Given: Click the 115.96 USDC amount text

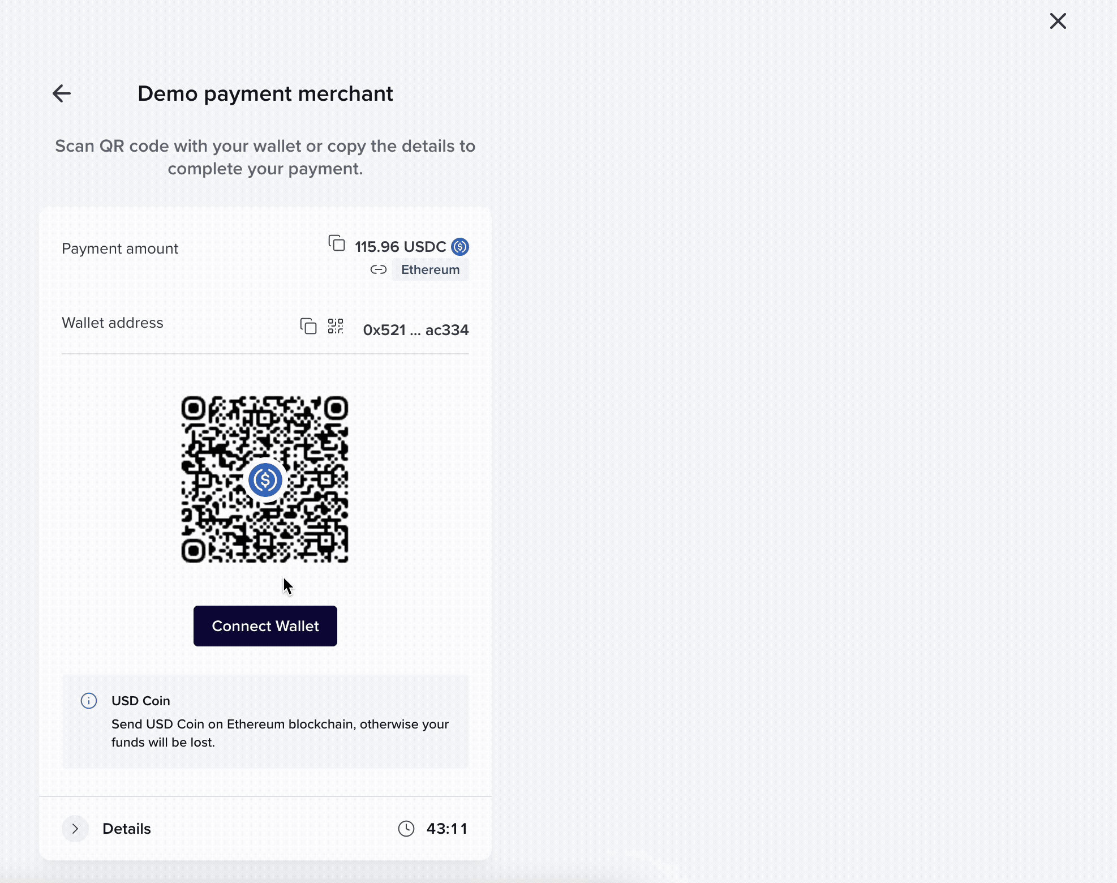Looking at the screenshot, I should [401, 246].
